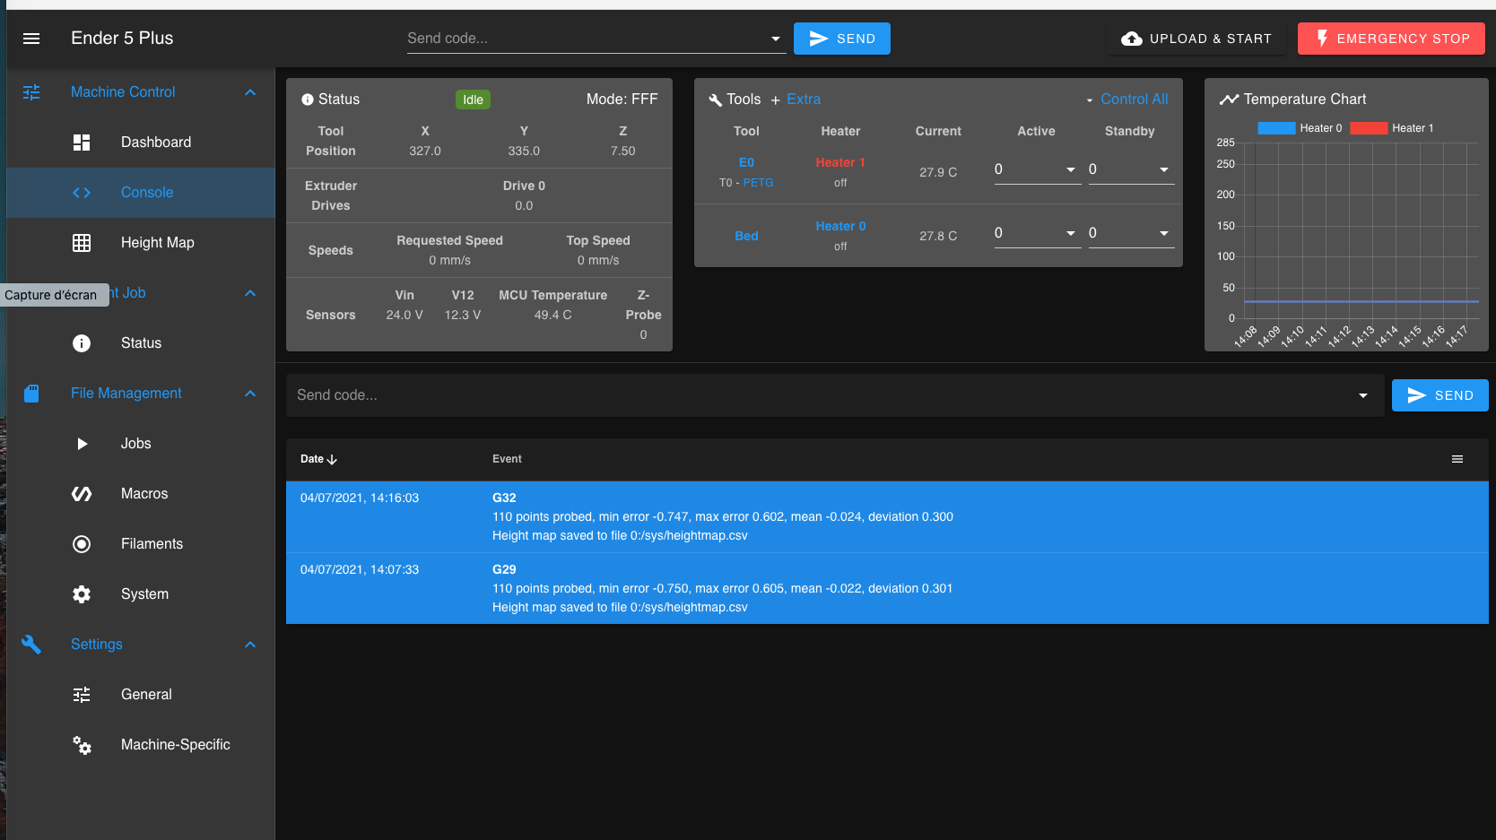Toggle Heater 1 red legend swatch
1496x840 pixels.
pyautogui.click(x=1369, y=128)
